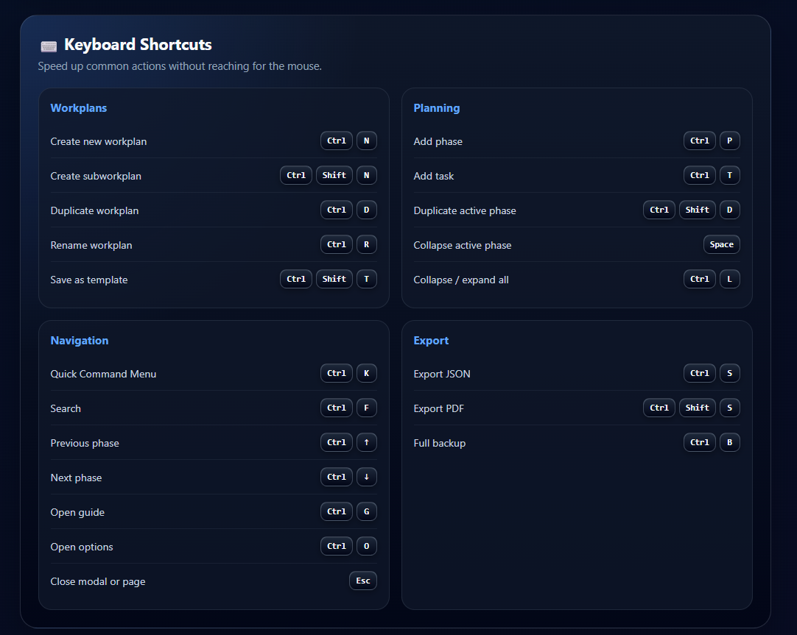Viewport: 797px width, 635px height.
Task: Click the Space key for Collapse active phase
Action: tap(721, 244)
